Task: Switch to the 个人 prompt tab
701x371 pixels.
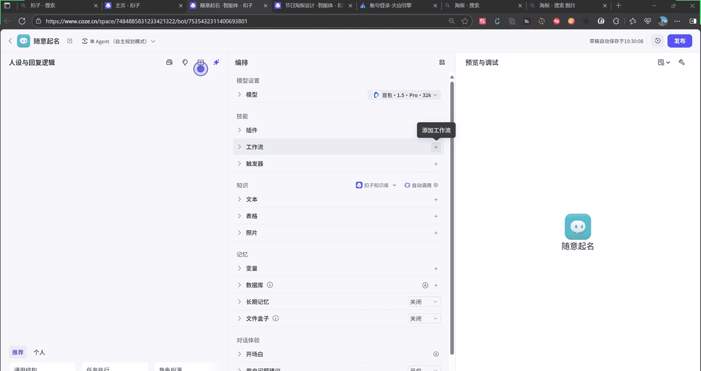Action: coord(39,352)
